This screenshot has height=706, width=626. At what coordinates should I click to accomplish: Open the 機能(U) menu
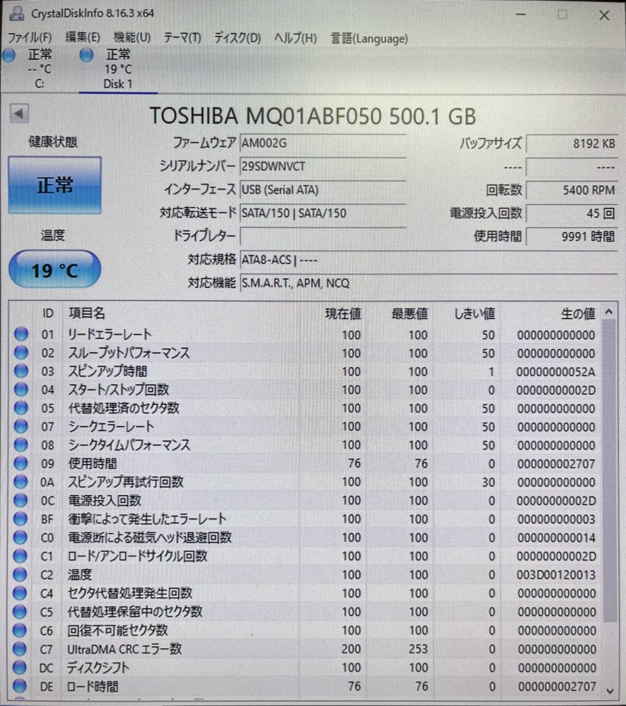132,38
